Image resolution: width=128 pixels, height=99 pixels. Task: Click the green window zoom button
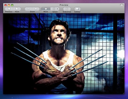click(x=12, y=5)
